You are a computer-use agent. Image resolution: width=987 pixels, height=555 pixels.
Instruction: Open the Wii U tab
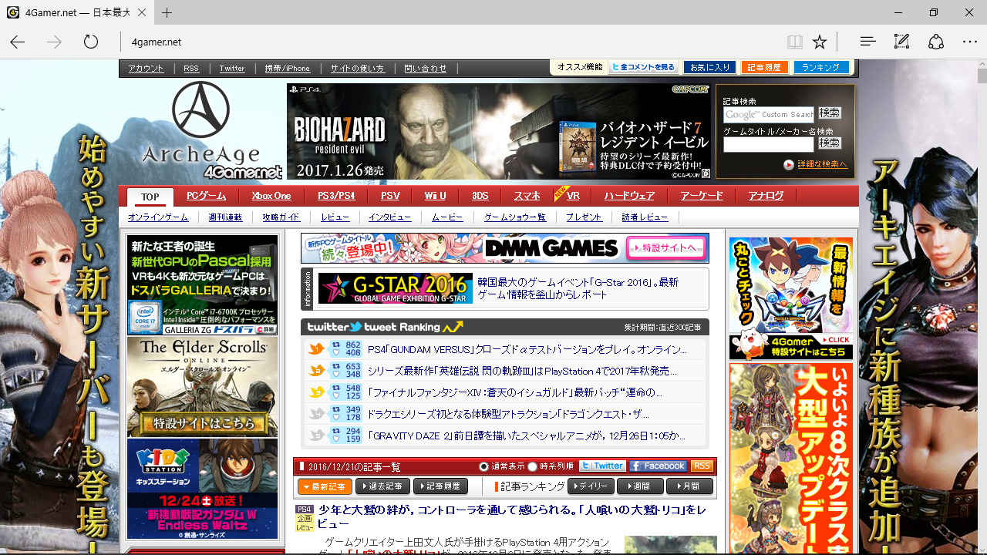435,196
